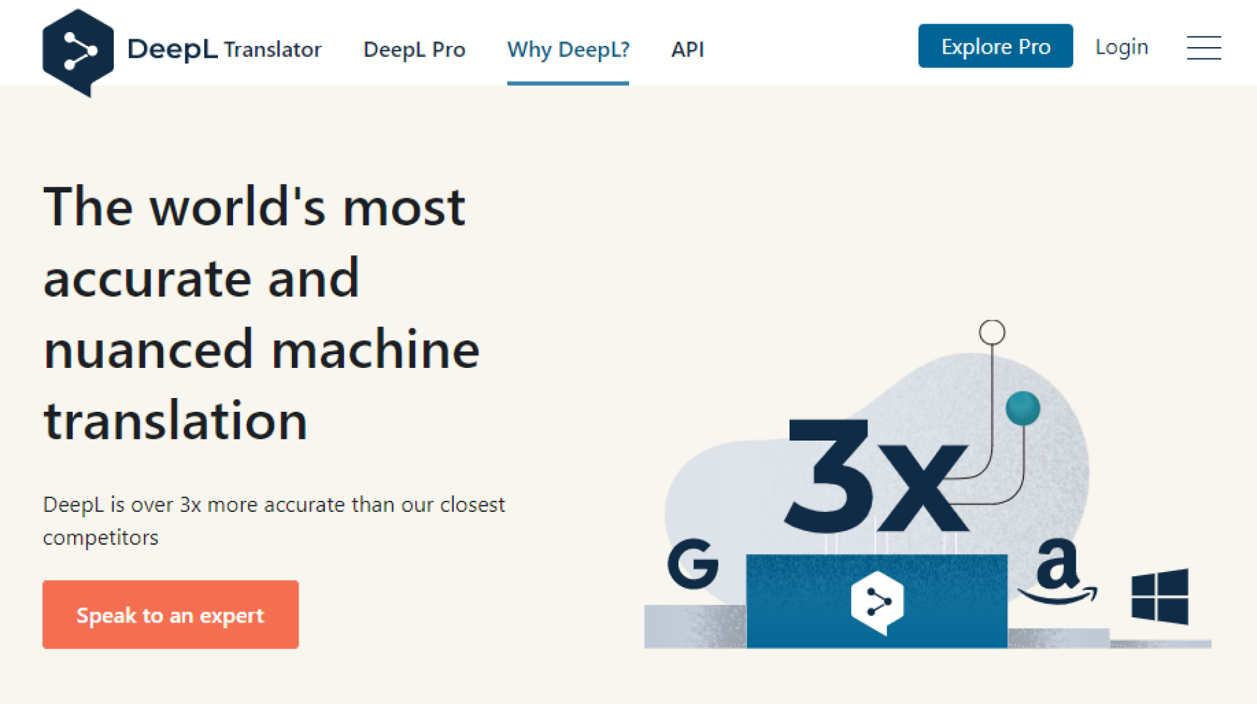The height and width of the screenshot is (707, 1257).
Task: Click the Login link
Action: coord(1121,47)
